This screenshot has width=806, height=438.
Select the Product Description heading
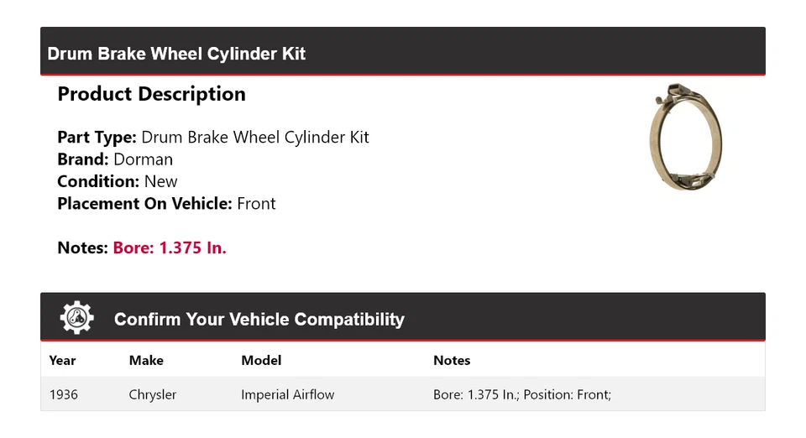[x=151, y=94]
